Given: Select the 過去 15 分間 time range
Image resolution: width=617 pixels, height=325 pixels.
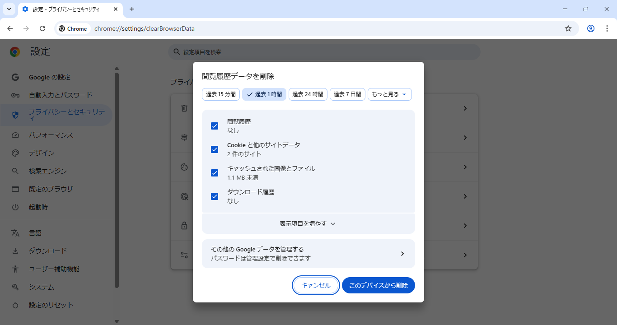Looking at the screenshot, I should (x=221, y=94).
